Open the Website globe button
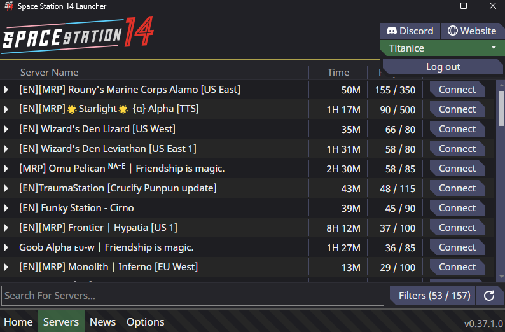This screenshot has width=505, height=332. pyautogui.click(x=471, y=31)
